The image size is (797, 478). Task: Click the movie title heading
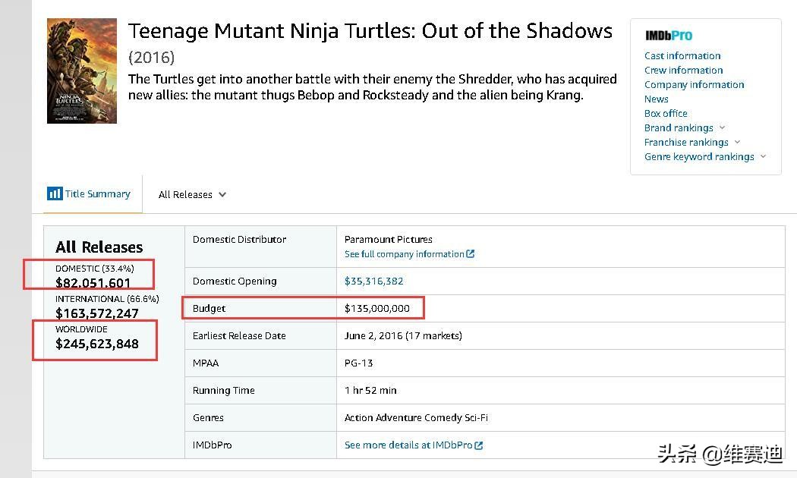tap(370, 31)
